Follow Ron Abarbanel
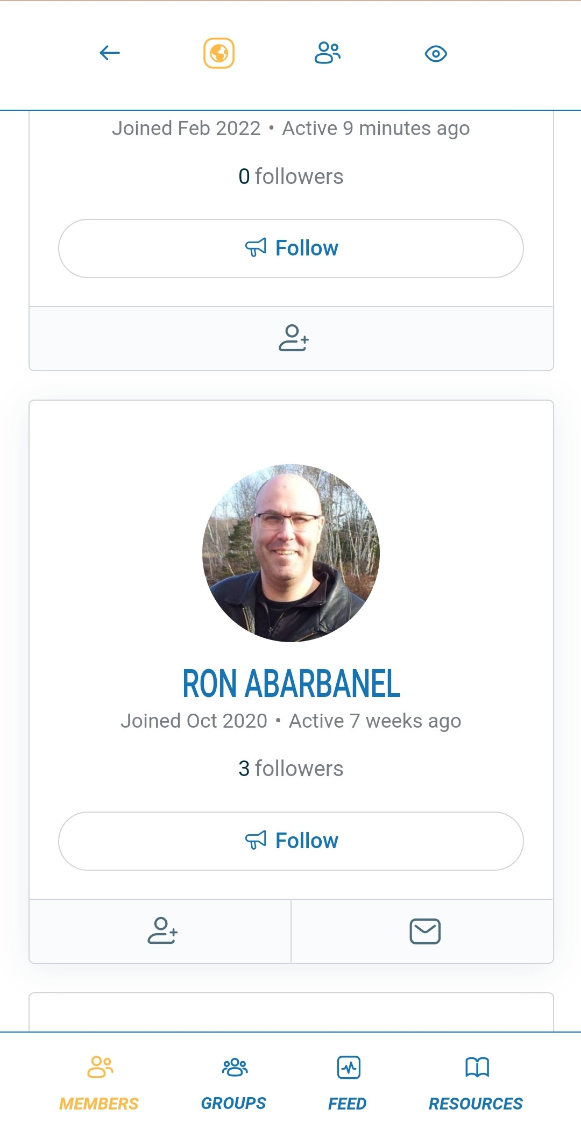The width and height of the screenshot is (581, 1138). pyautogui.click(x=291, y=841)
